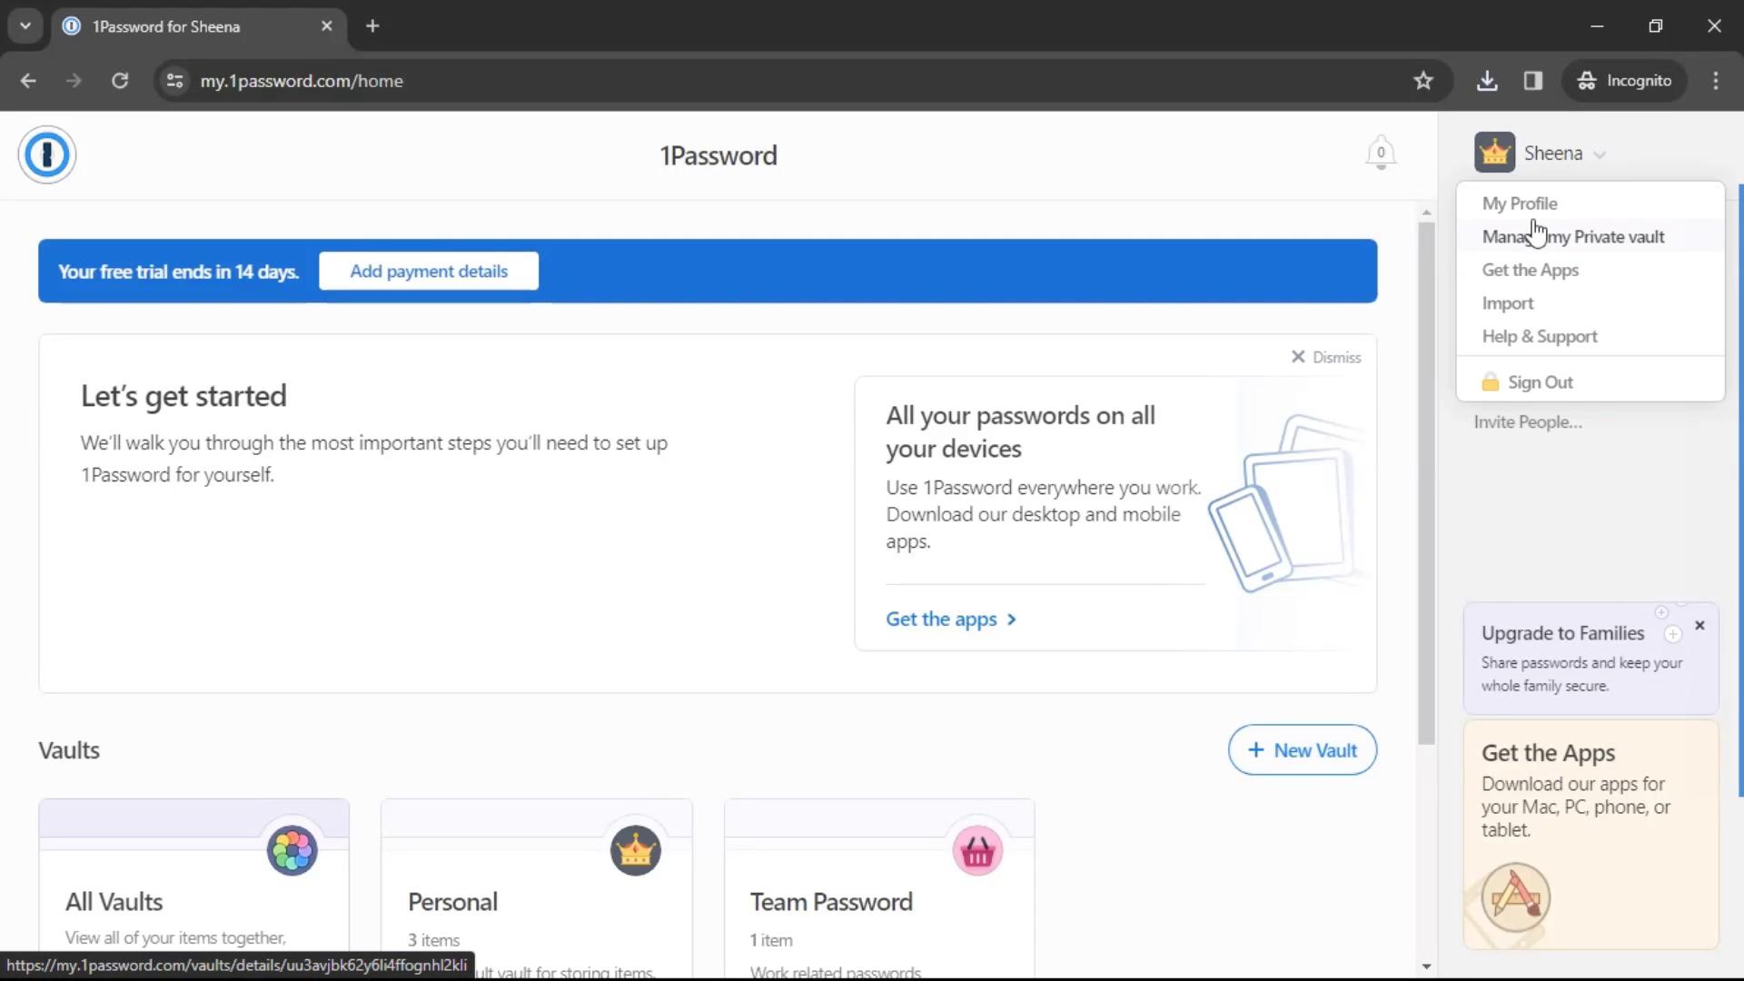
Task: Click the browser extensions toggle icon
Action: tap(1533, 82)
